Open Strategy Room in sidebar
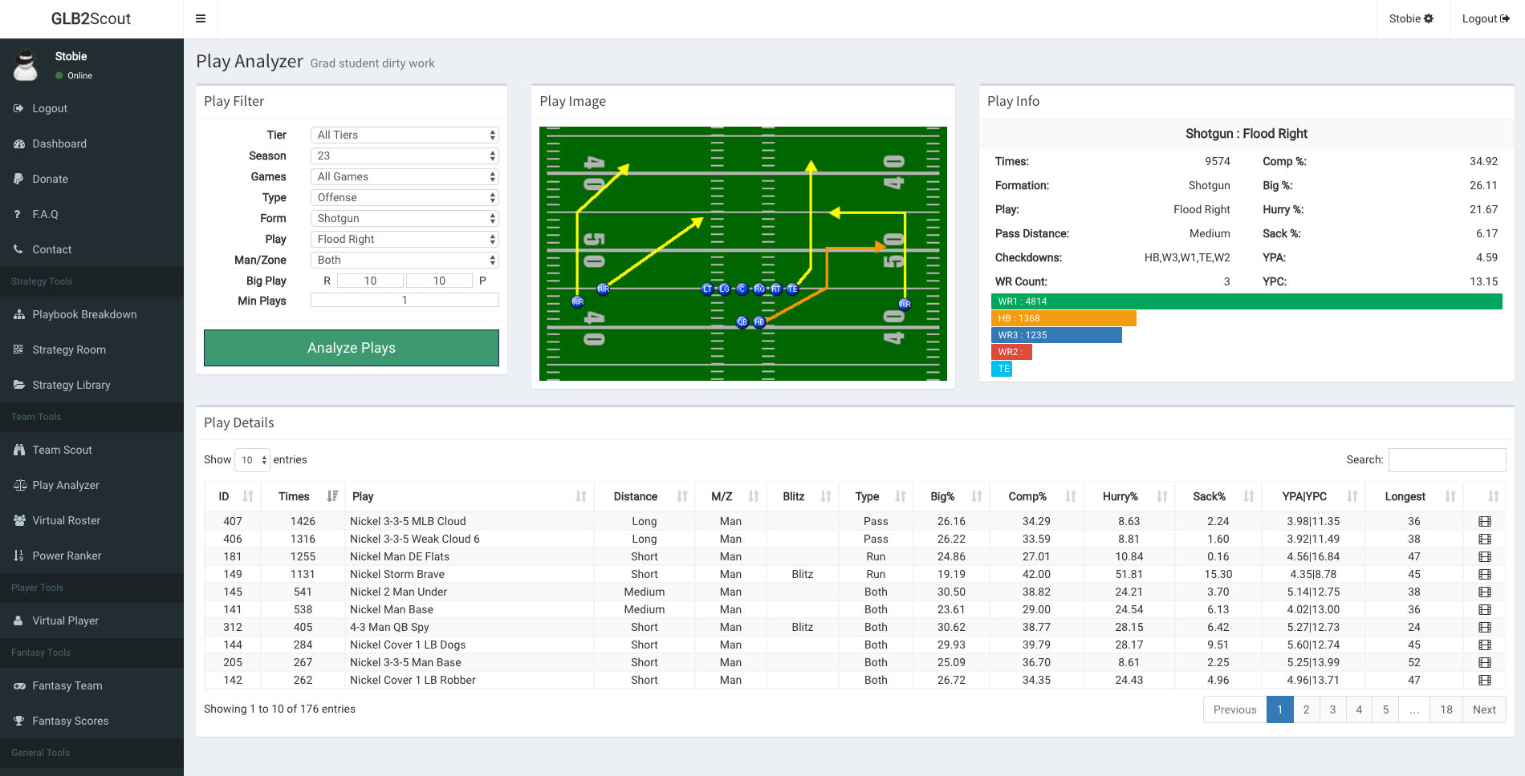Screen dimensions: 1525x776 [x=69, y=350]
